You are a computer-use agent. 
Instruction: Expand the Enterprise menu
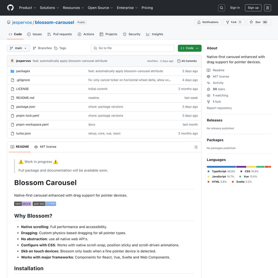tap(127, 8)
